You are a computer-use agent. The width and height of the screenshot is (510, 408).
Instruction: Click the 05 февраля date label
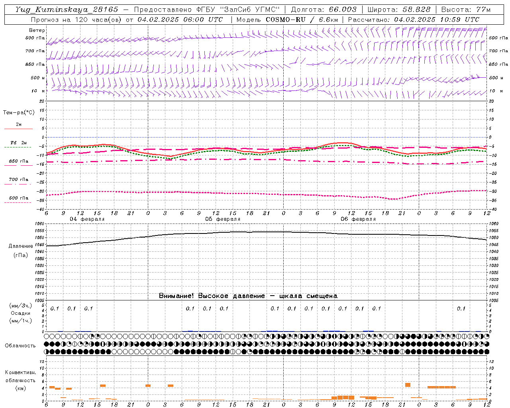[223, 219]
